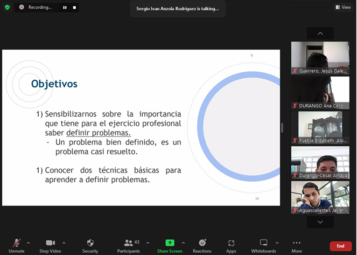This screenshot has height=255, width=357.
Task: Open the View layout options
Action: point(343,8)
